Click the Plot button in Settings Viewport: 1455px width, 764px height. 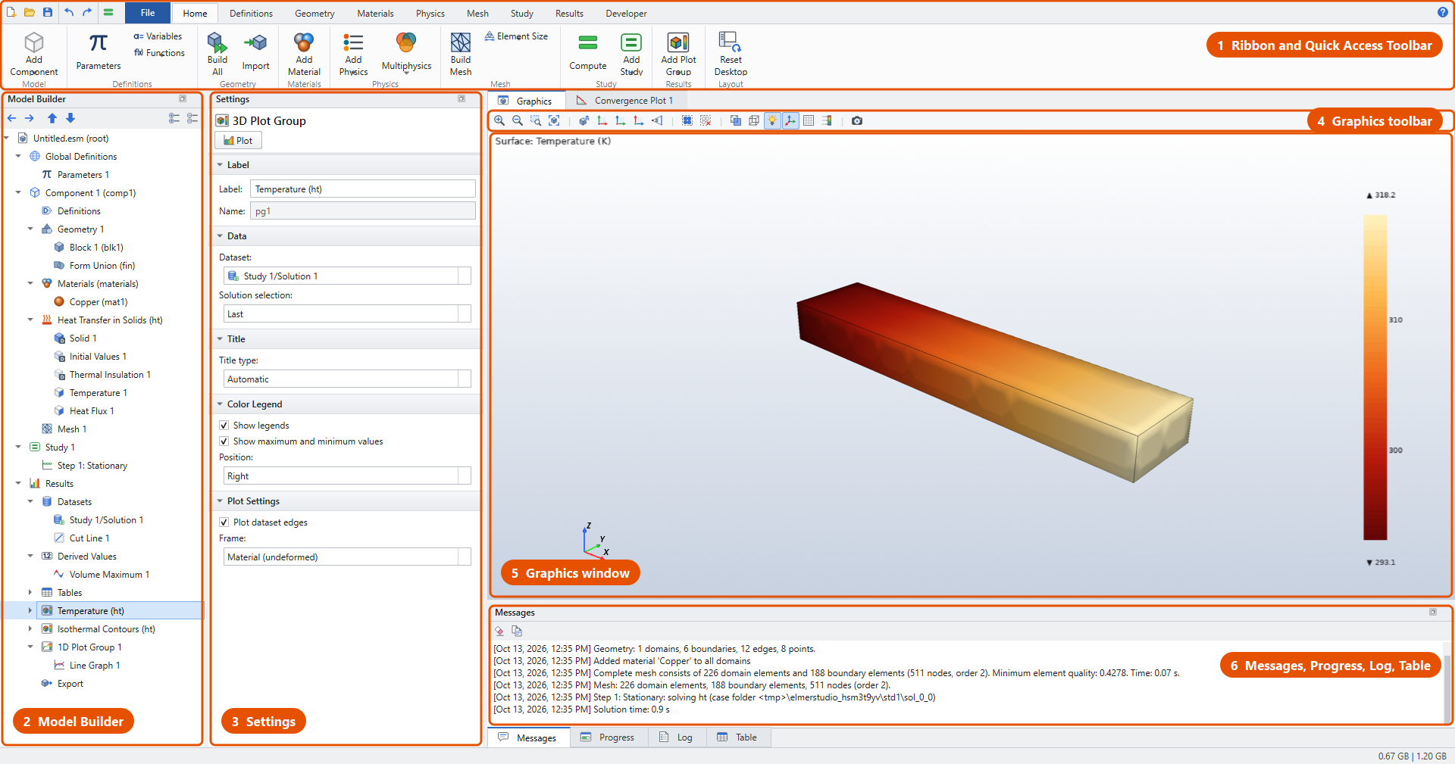[238, 141]
